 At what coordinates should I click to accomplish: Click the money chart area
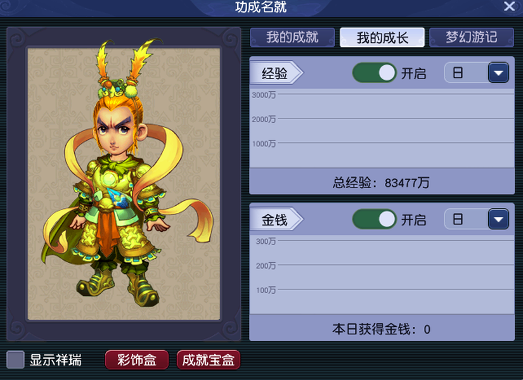pyautogui.click(x=382, y=275)
